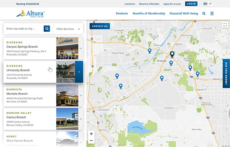
Task: Open Benefits of Membership menu
Action: (149, 13)
